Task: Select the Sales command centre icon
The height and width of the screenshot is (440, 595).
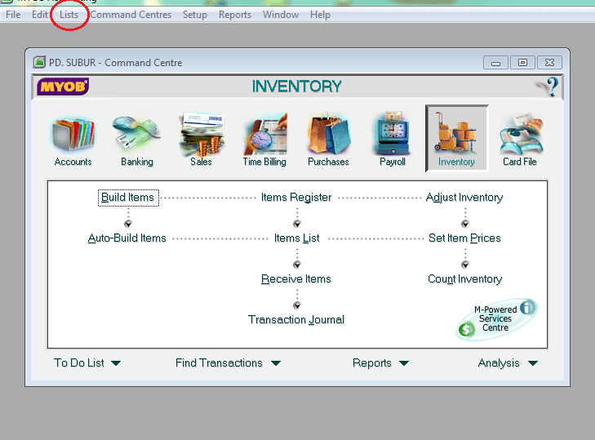Action: (201, 140)
